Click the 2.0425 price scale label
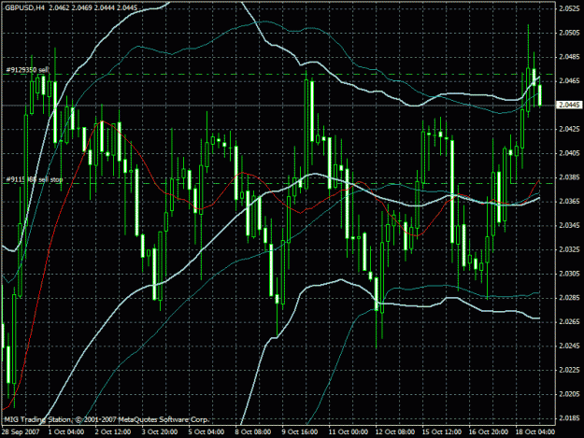This screenshot has height=438, width=584. [569, 129]
